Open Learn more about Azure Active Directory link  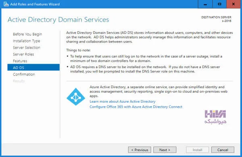coord(122,102)
